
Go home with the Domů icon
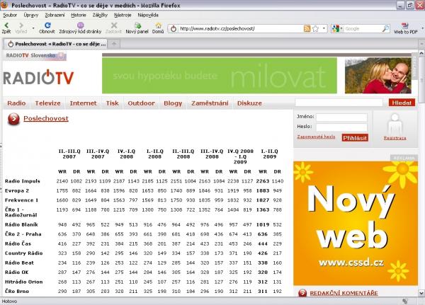158,25
